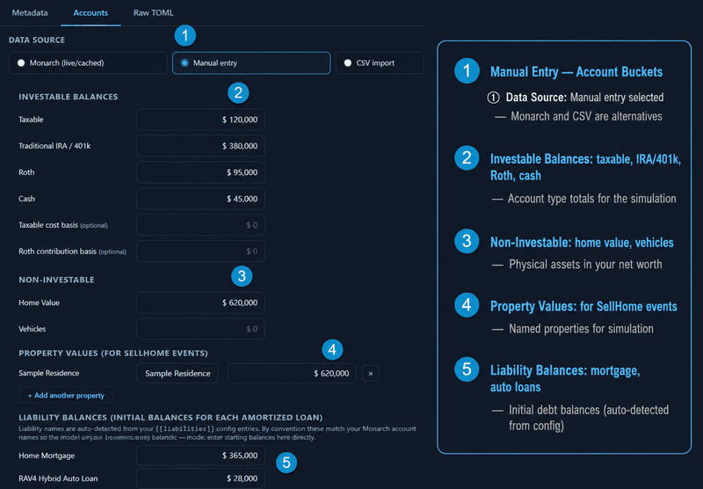
Task: Switch to the Accounts tab
Action: point(91,12)
